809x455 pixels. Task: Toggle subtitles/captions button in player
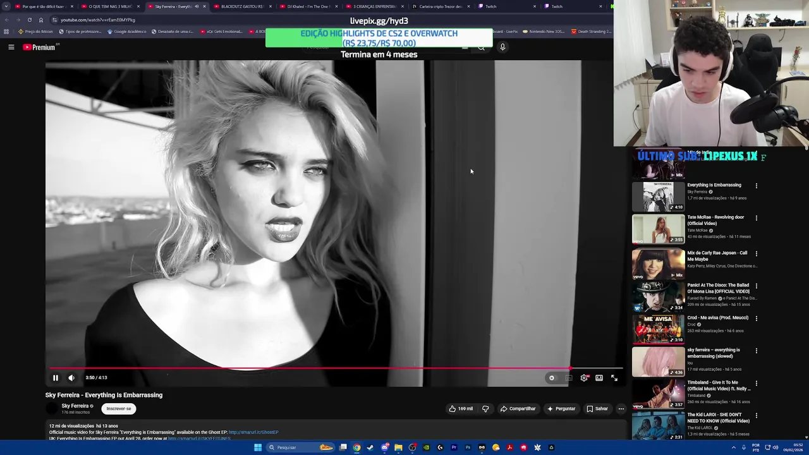click(x=568, y=378)
